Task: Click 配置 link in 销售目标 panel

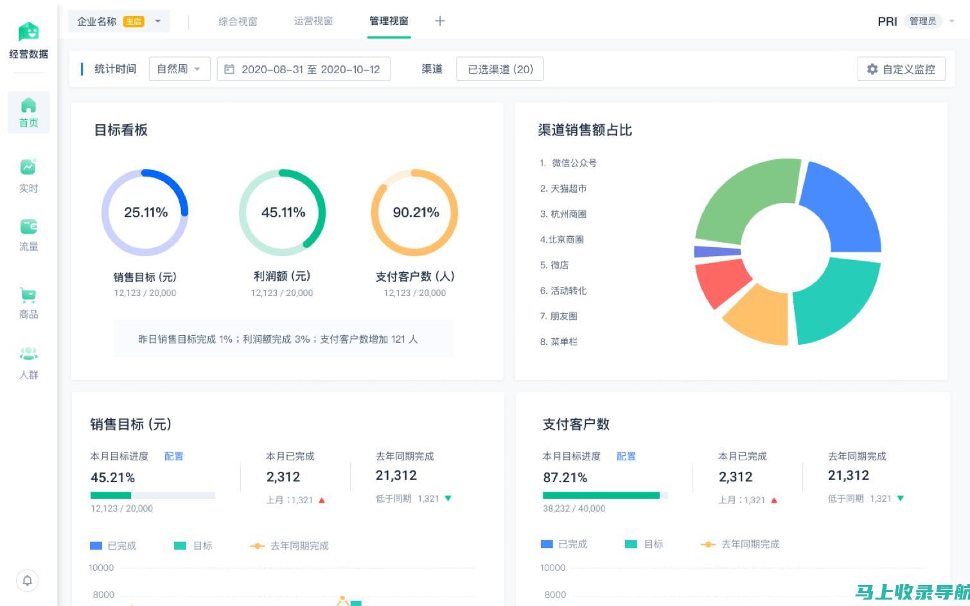Action: click(174, 456)
